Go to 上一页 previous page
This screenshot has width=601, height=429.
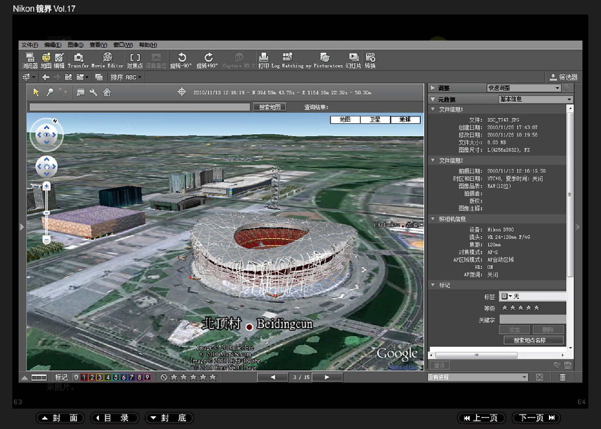click(x=482, y=418)
